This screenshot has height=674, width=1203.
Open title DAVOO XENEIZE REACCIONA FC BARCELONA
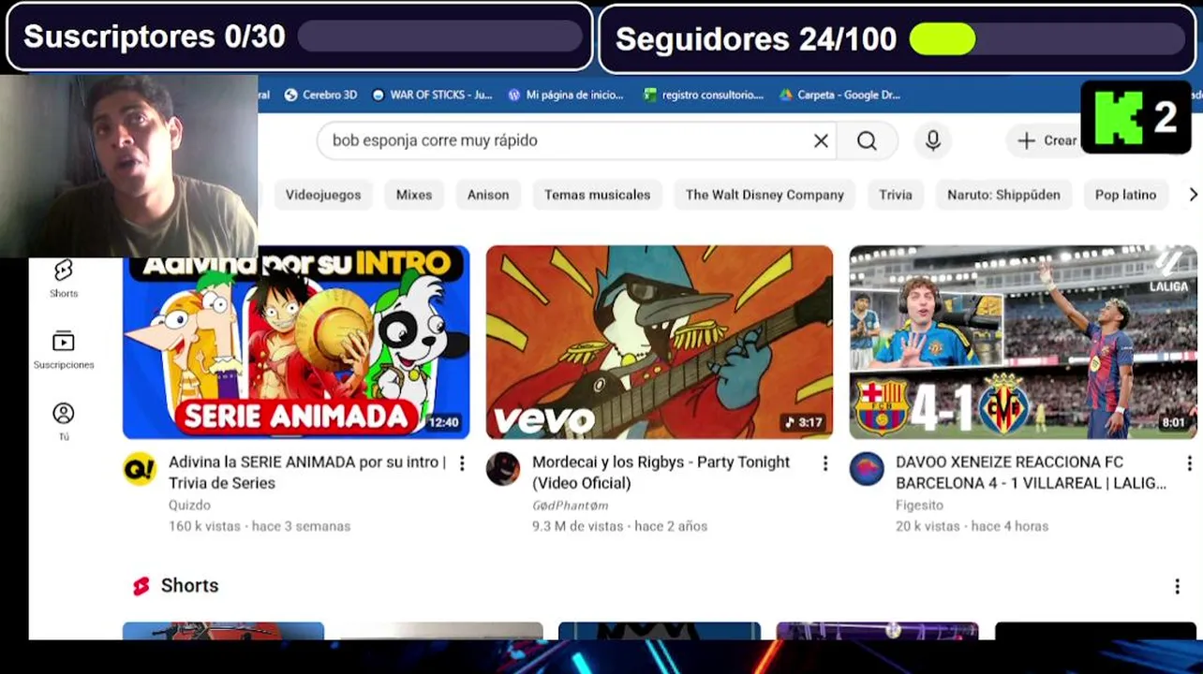point(1031,473)
